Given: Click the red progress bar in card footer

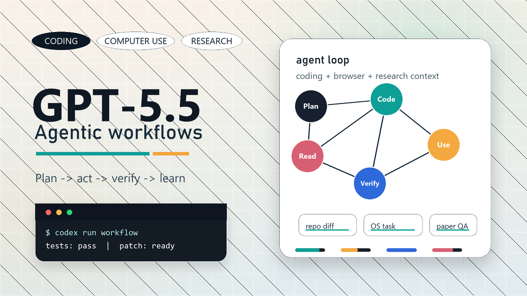Looking at the screenshot, I should [x=447, y=250].
